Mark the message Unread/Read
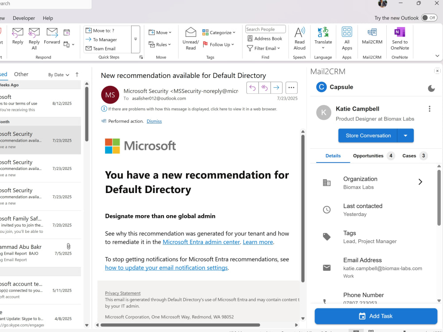 (190, 39)
